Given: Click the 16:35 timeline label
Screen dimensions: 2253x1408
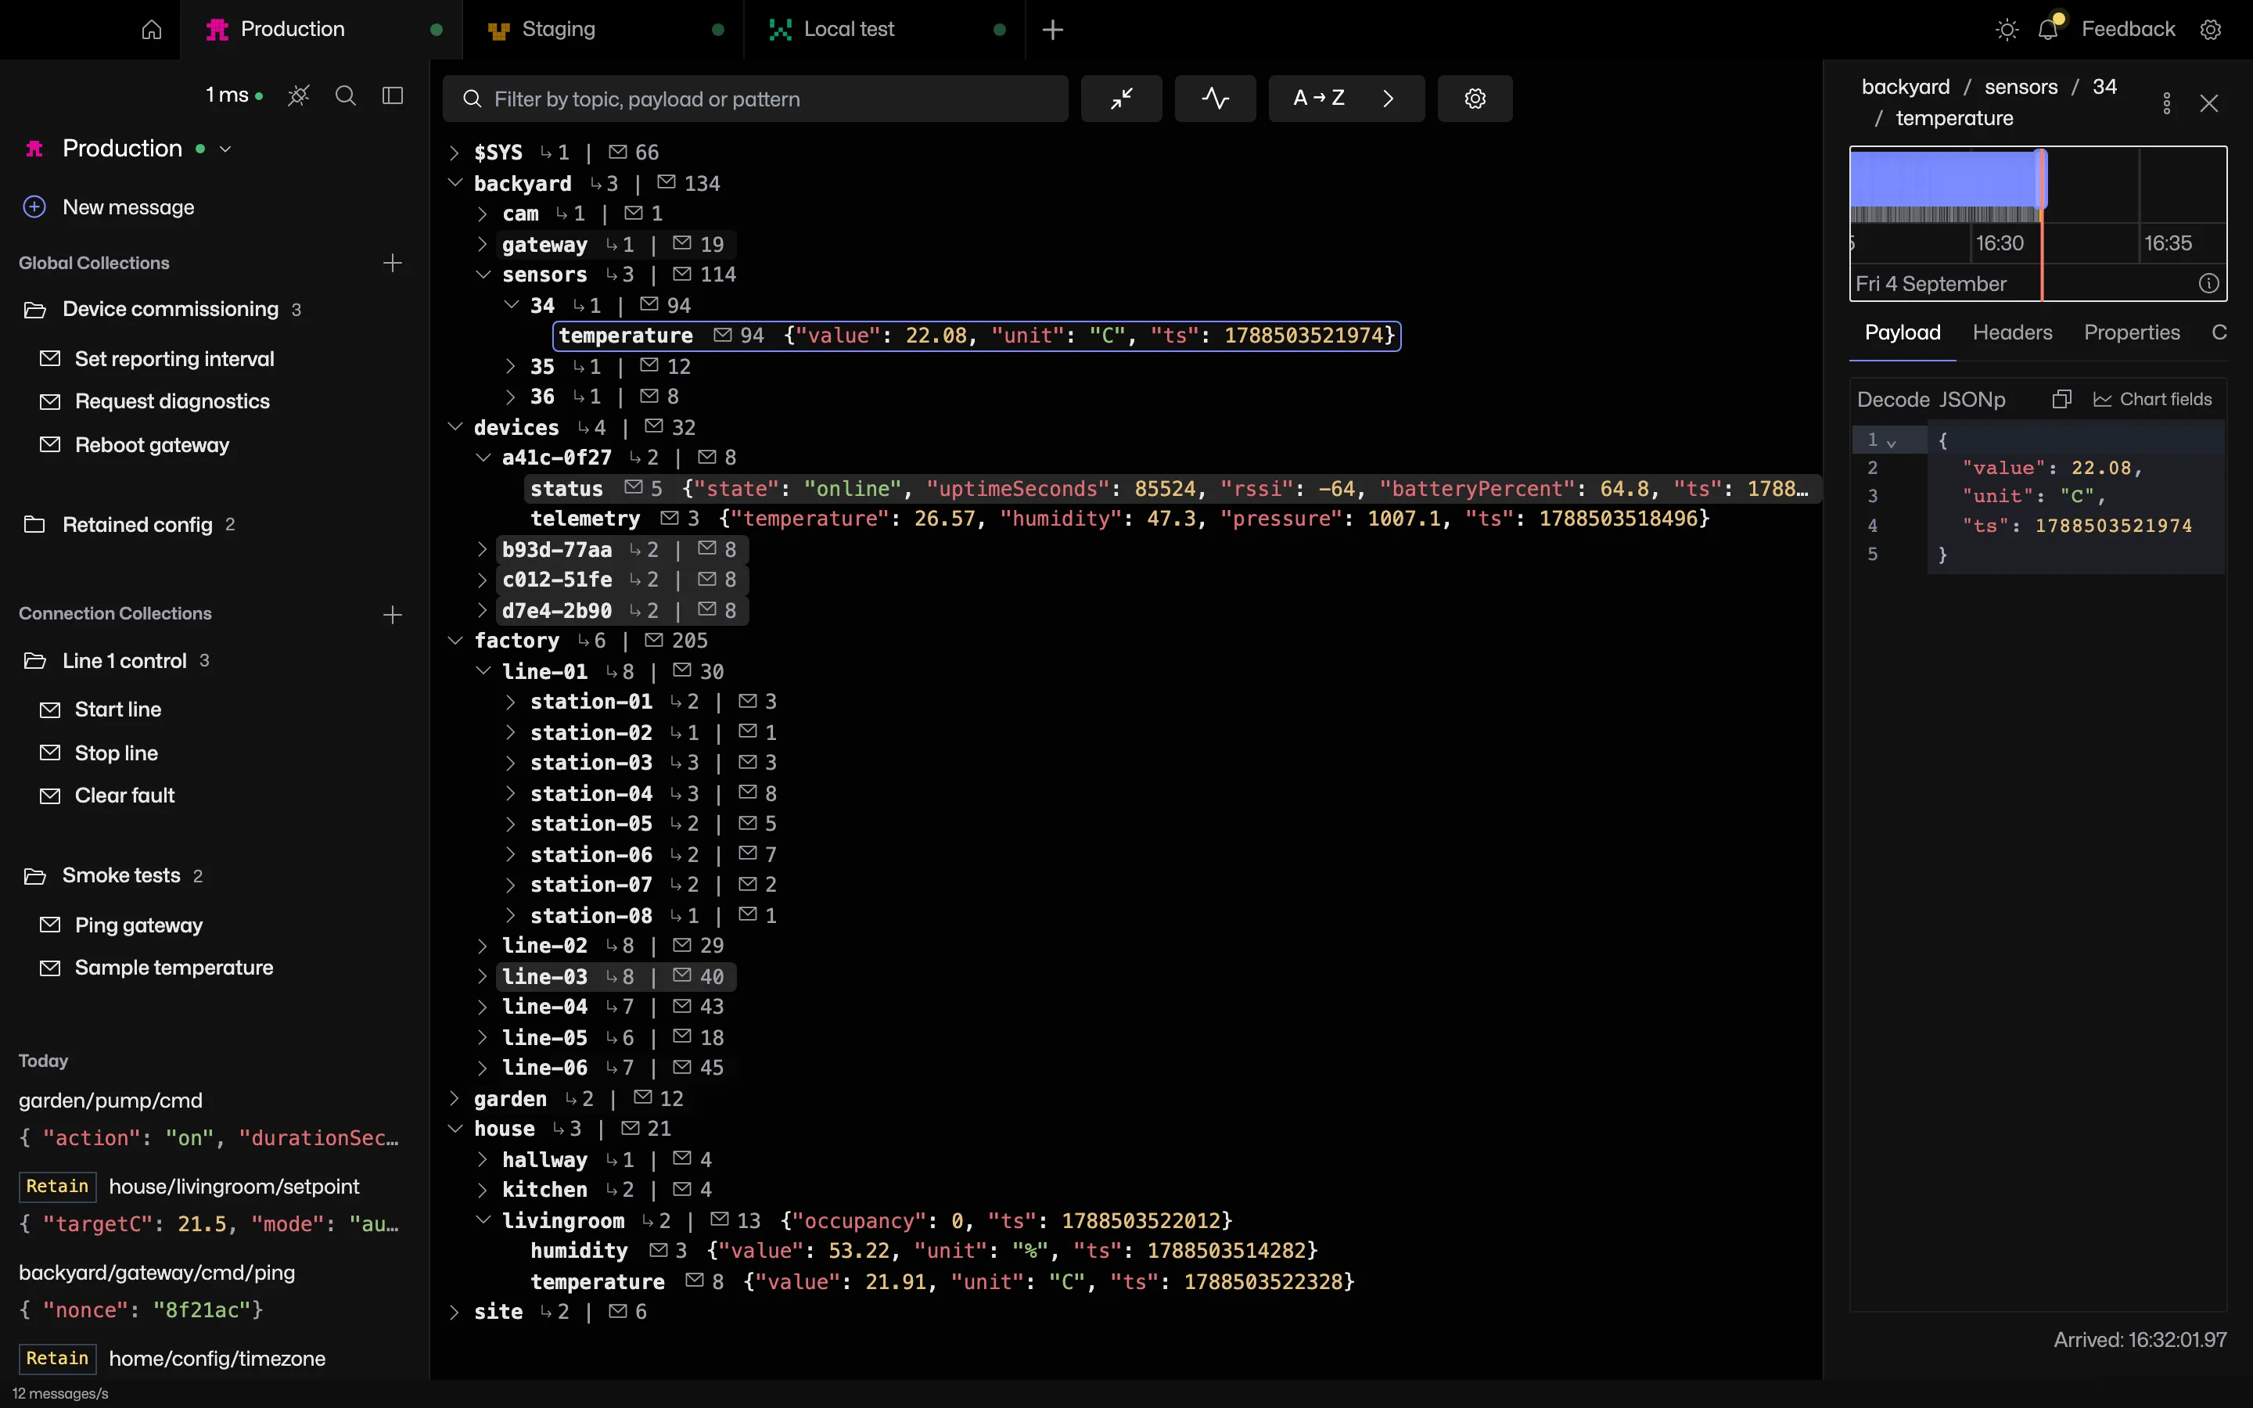Looking at the screenshot, I should click(2169, 244).
